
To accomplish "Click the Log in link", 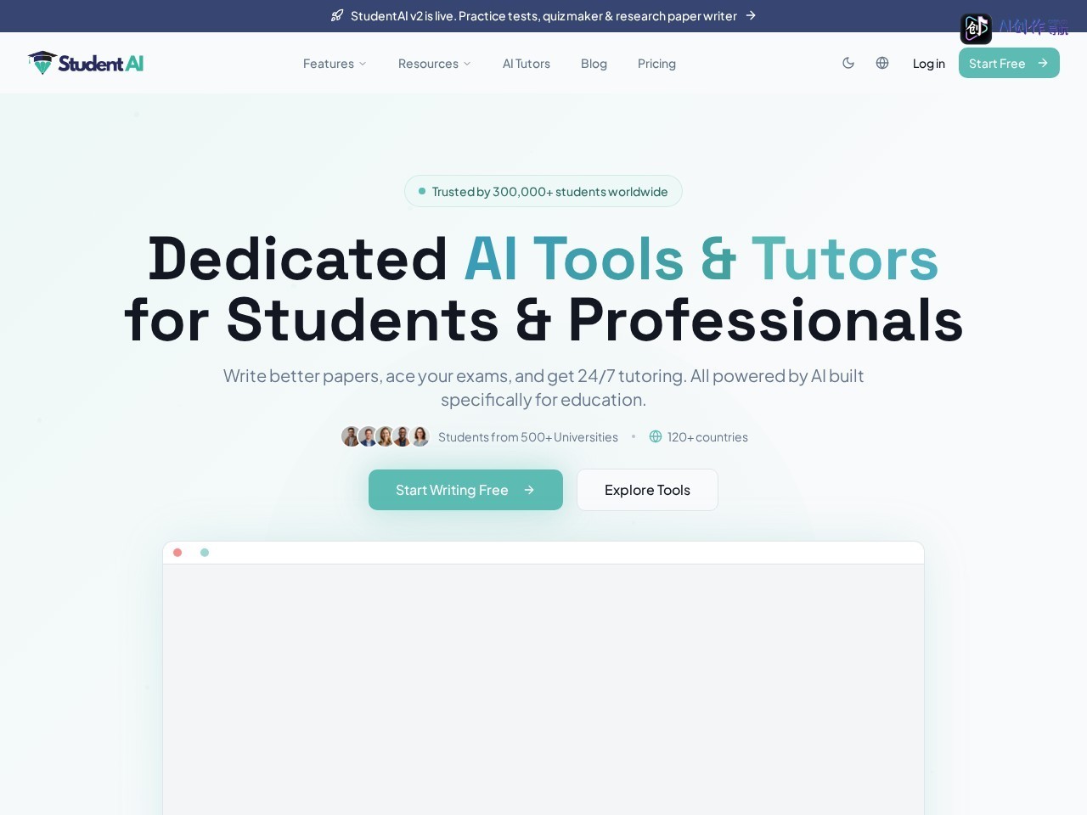I will (x=928, y=64).
